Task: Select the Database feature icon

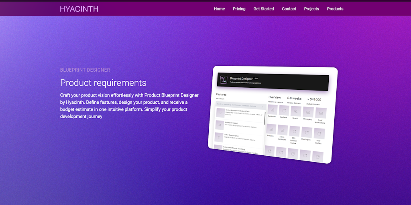Action: tap(284, 111)
